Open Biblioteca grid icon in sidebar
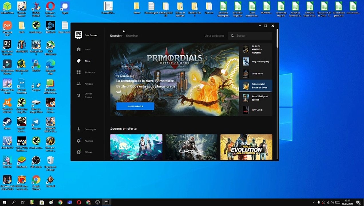Image resolution: width=364 pixels, height=206 pixels. (79, 72)
